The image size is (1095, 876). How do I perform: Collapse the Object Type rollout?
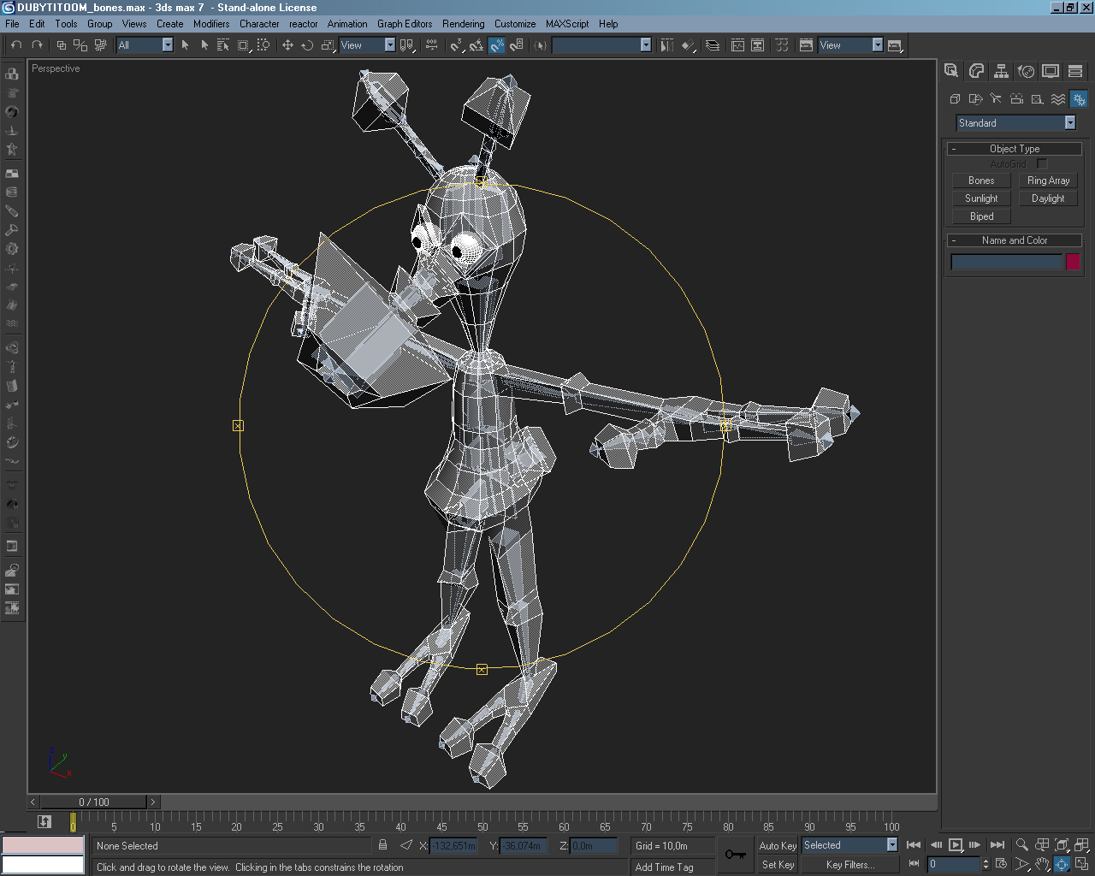click(x=1015, y=149)
